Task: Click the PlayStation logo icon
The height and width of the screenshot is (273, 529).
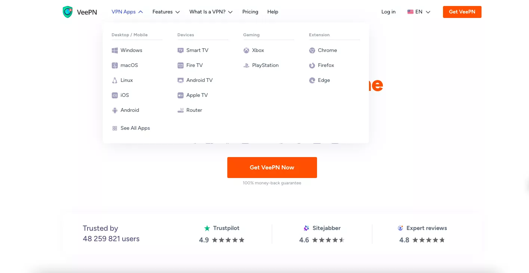Action: [x=246, y=65]
